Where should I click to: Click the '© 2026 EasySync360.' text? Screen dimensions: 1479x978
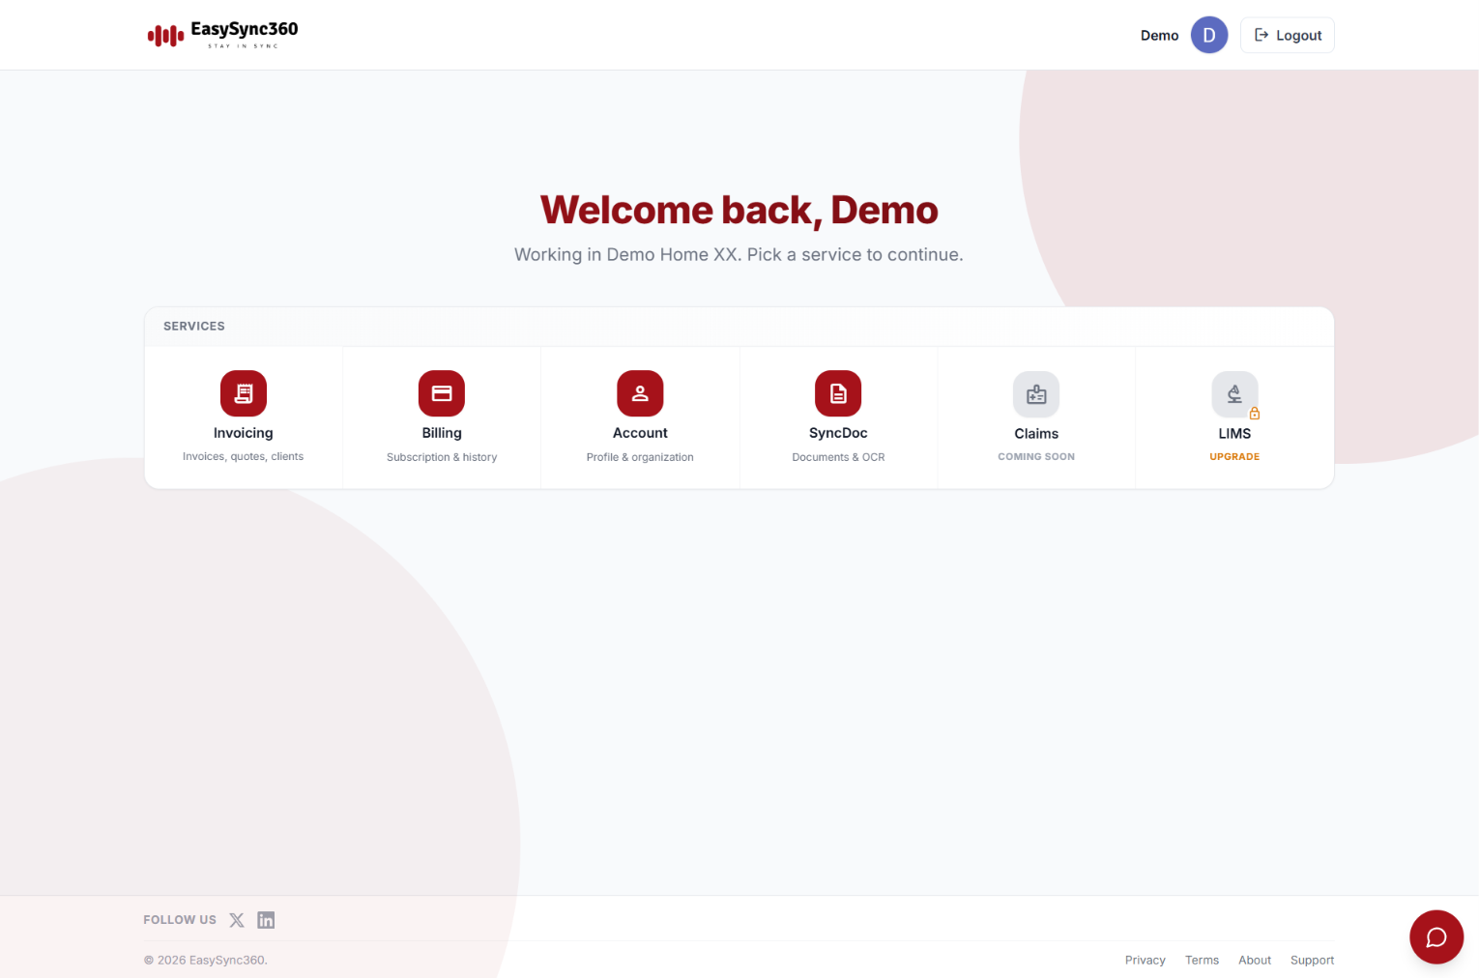coord(205,960)
